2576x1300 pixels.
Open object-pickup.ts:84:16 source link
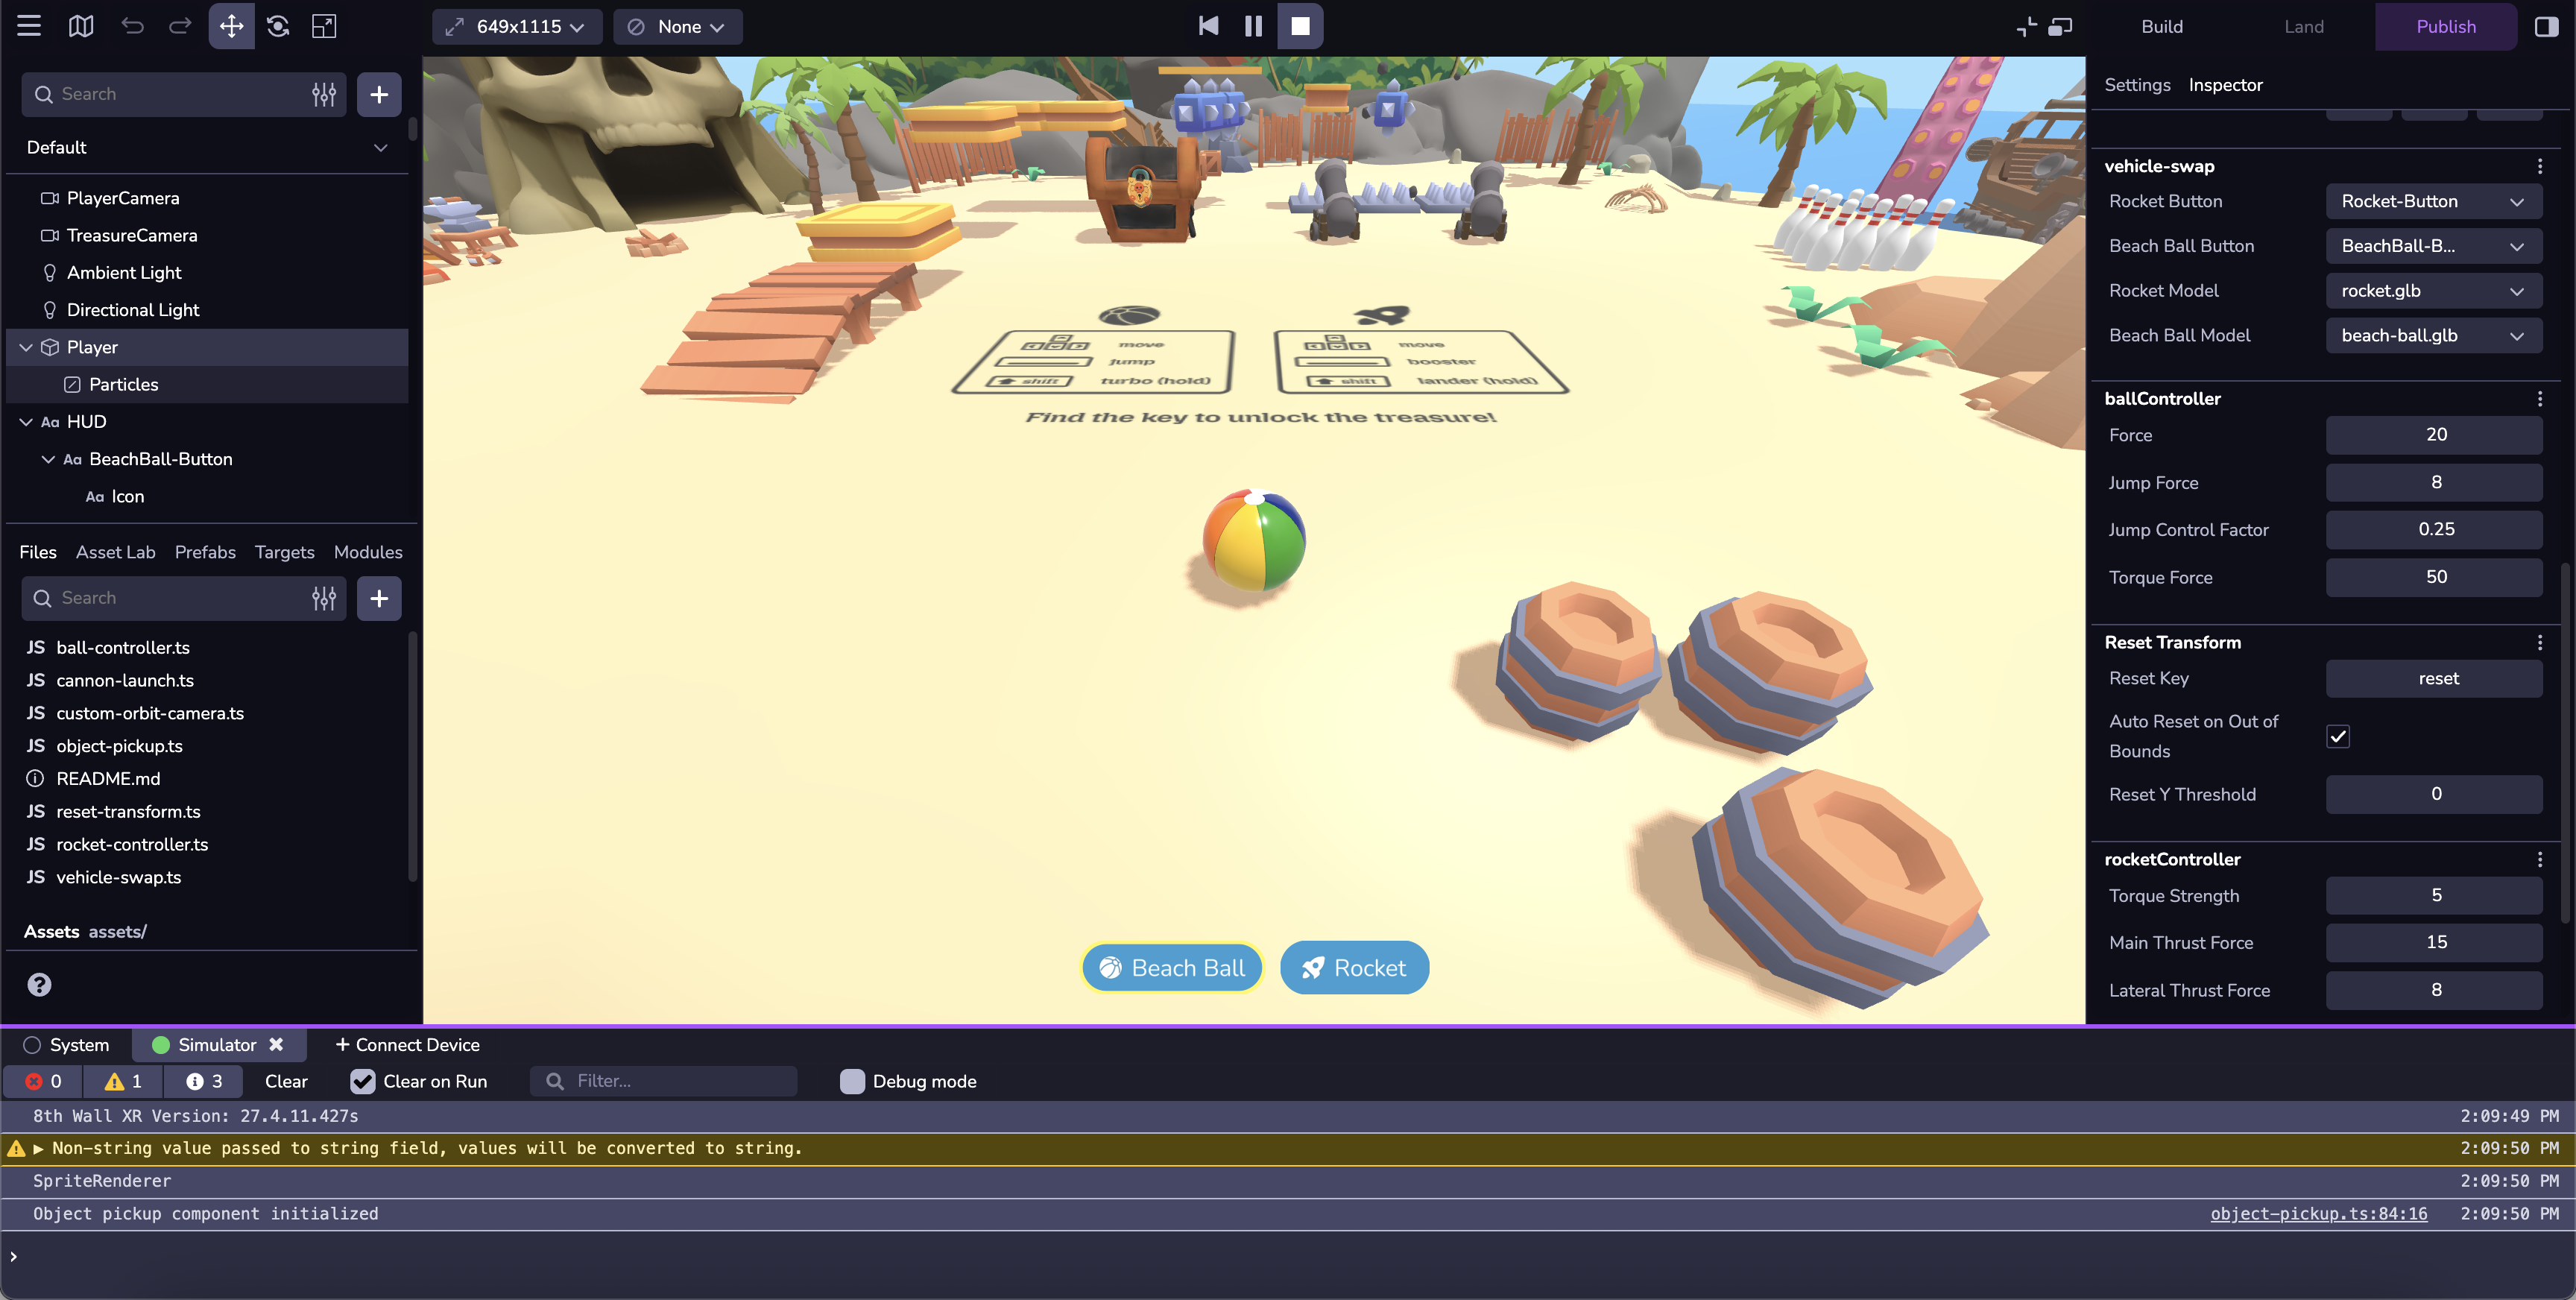[x=2318, y=1213]
